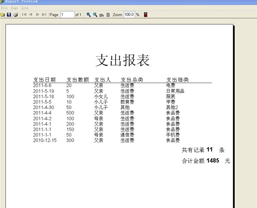The width and height of the screenshot is (257, 208).
Task: Click the zoom out magnifier icon
Action: [95, 15]
